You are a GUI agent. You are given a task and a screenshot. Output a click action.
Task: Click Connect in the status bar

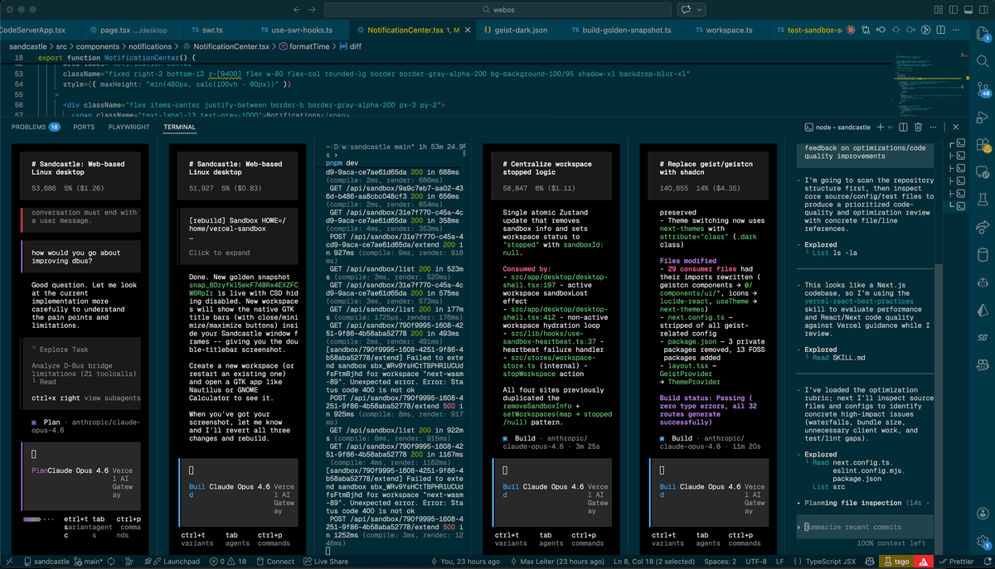point(274,562)
